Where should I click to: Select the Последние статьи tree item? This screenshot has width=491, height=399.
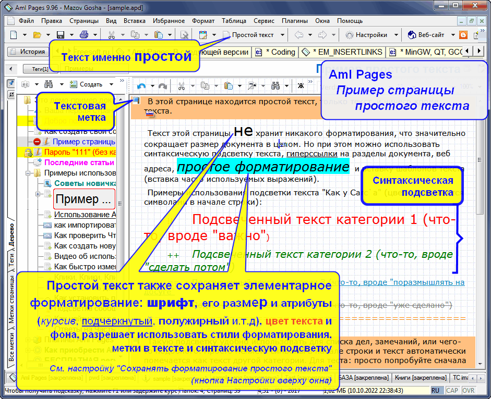pos(79,163)
